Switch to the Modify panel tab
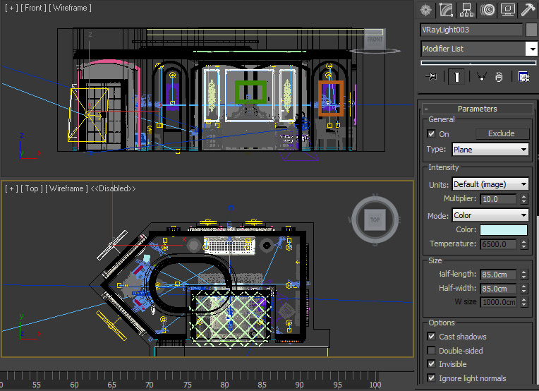The height and width of the screenshot is (391, 539). click(x=446, y=10)
